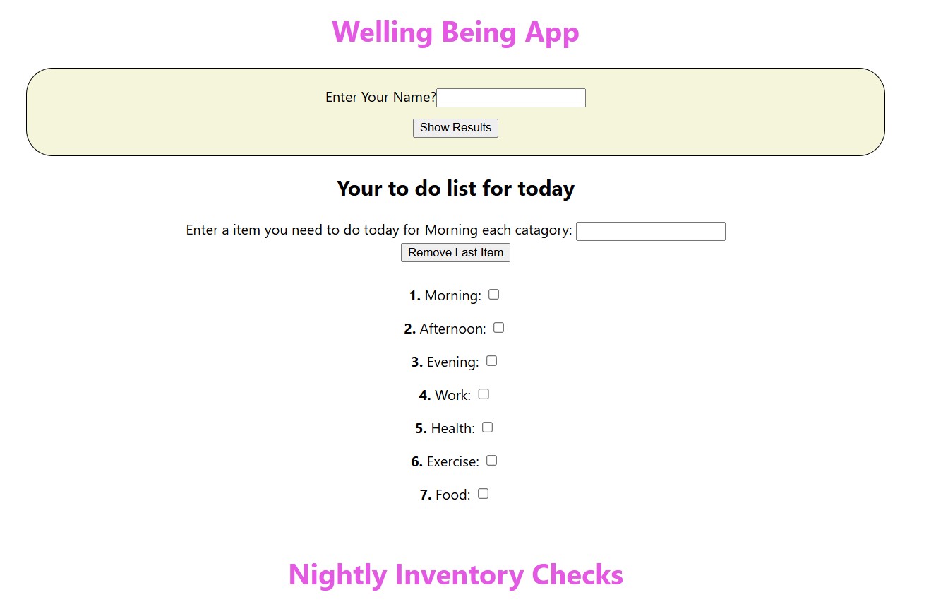Viewport: 936px width, 602px height.
Task: Toggle the Work checkbox
Action: tap(484, 394)
